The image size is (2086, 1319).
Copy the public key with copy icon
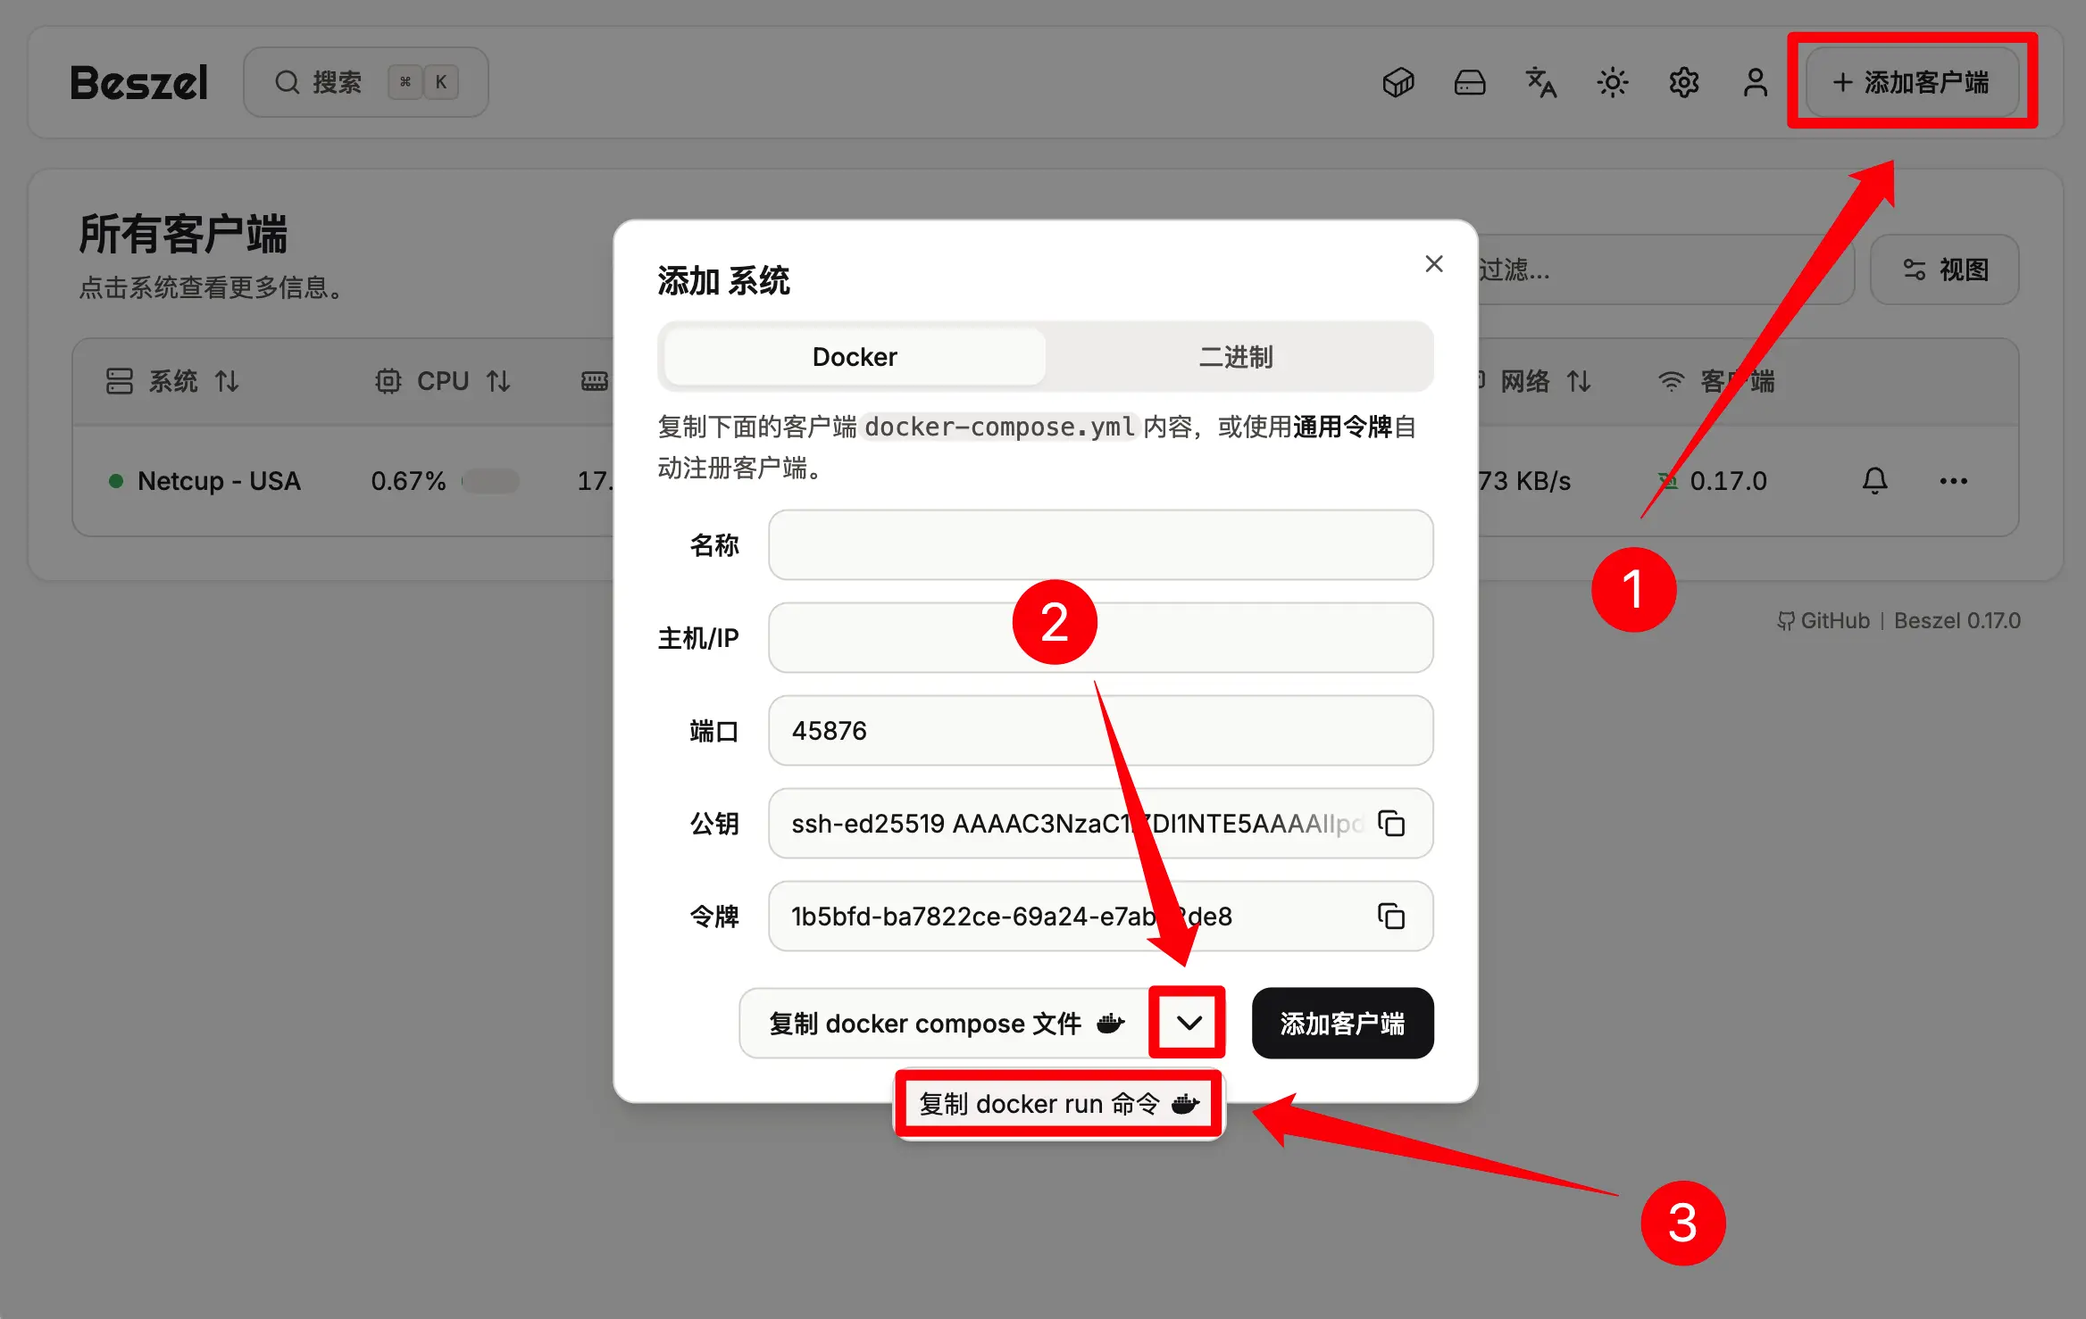coord(1391,823)
